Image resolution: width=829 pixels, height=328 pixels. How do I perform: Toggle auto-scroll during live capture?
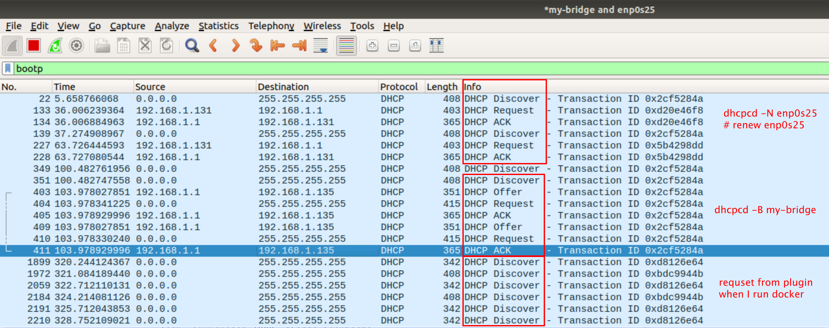pos(321,46)
